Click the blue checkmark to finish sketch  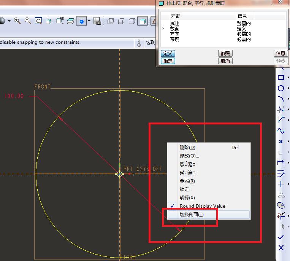pos(281,237)
